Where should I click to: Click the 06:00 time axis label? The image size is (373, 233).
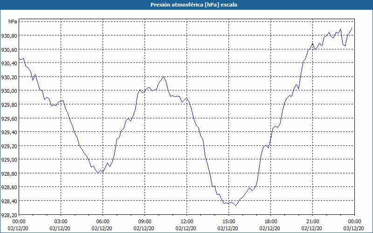103,222
